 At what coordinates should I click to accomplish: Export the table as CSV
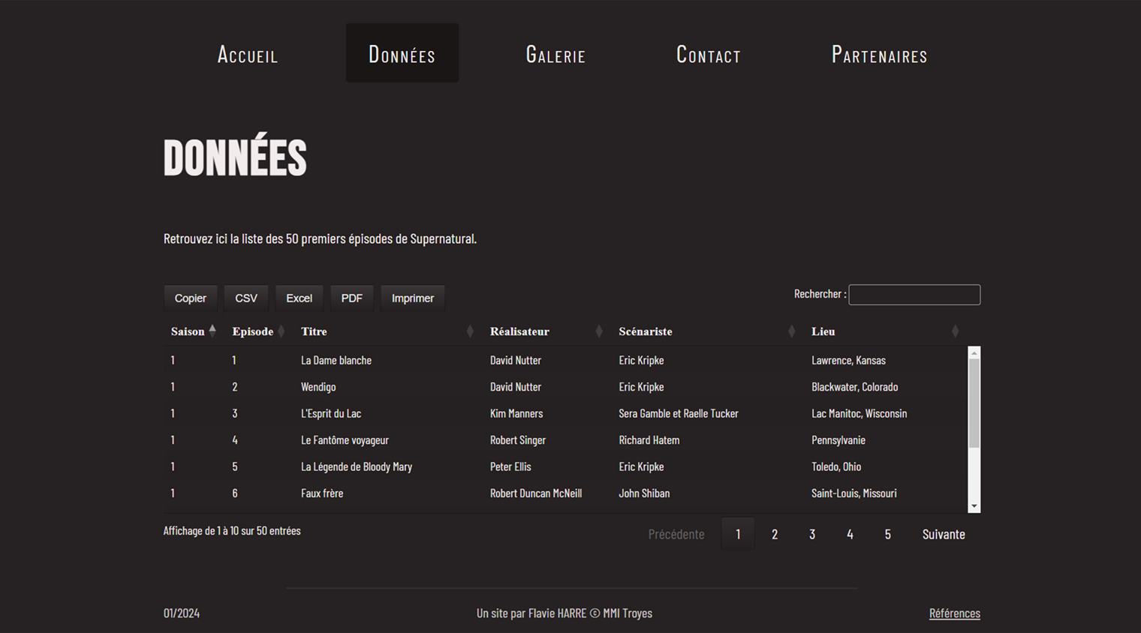click(x=246, y=298)
